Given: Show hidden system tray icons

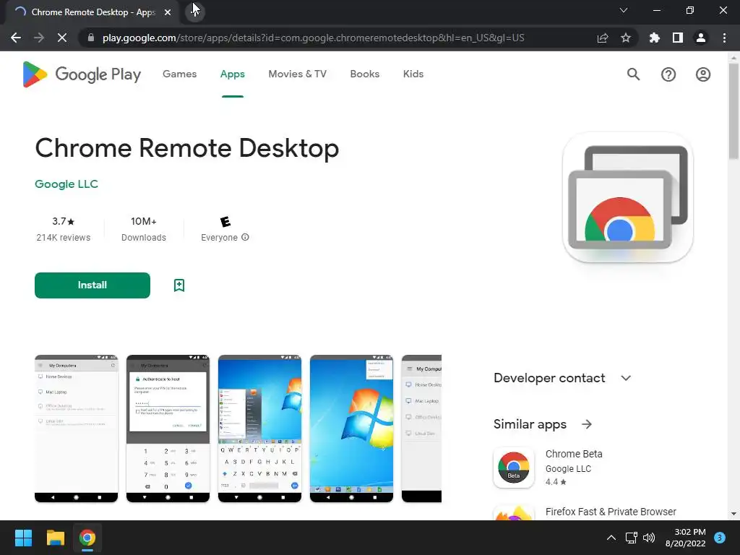Looking at the screenshot, I should coord(611,538).
